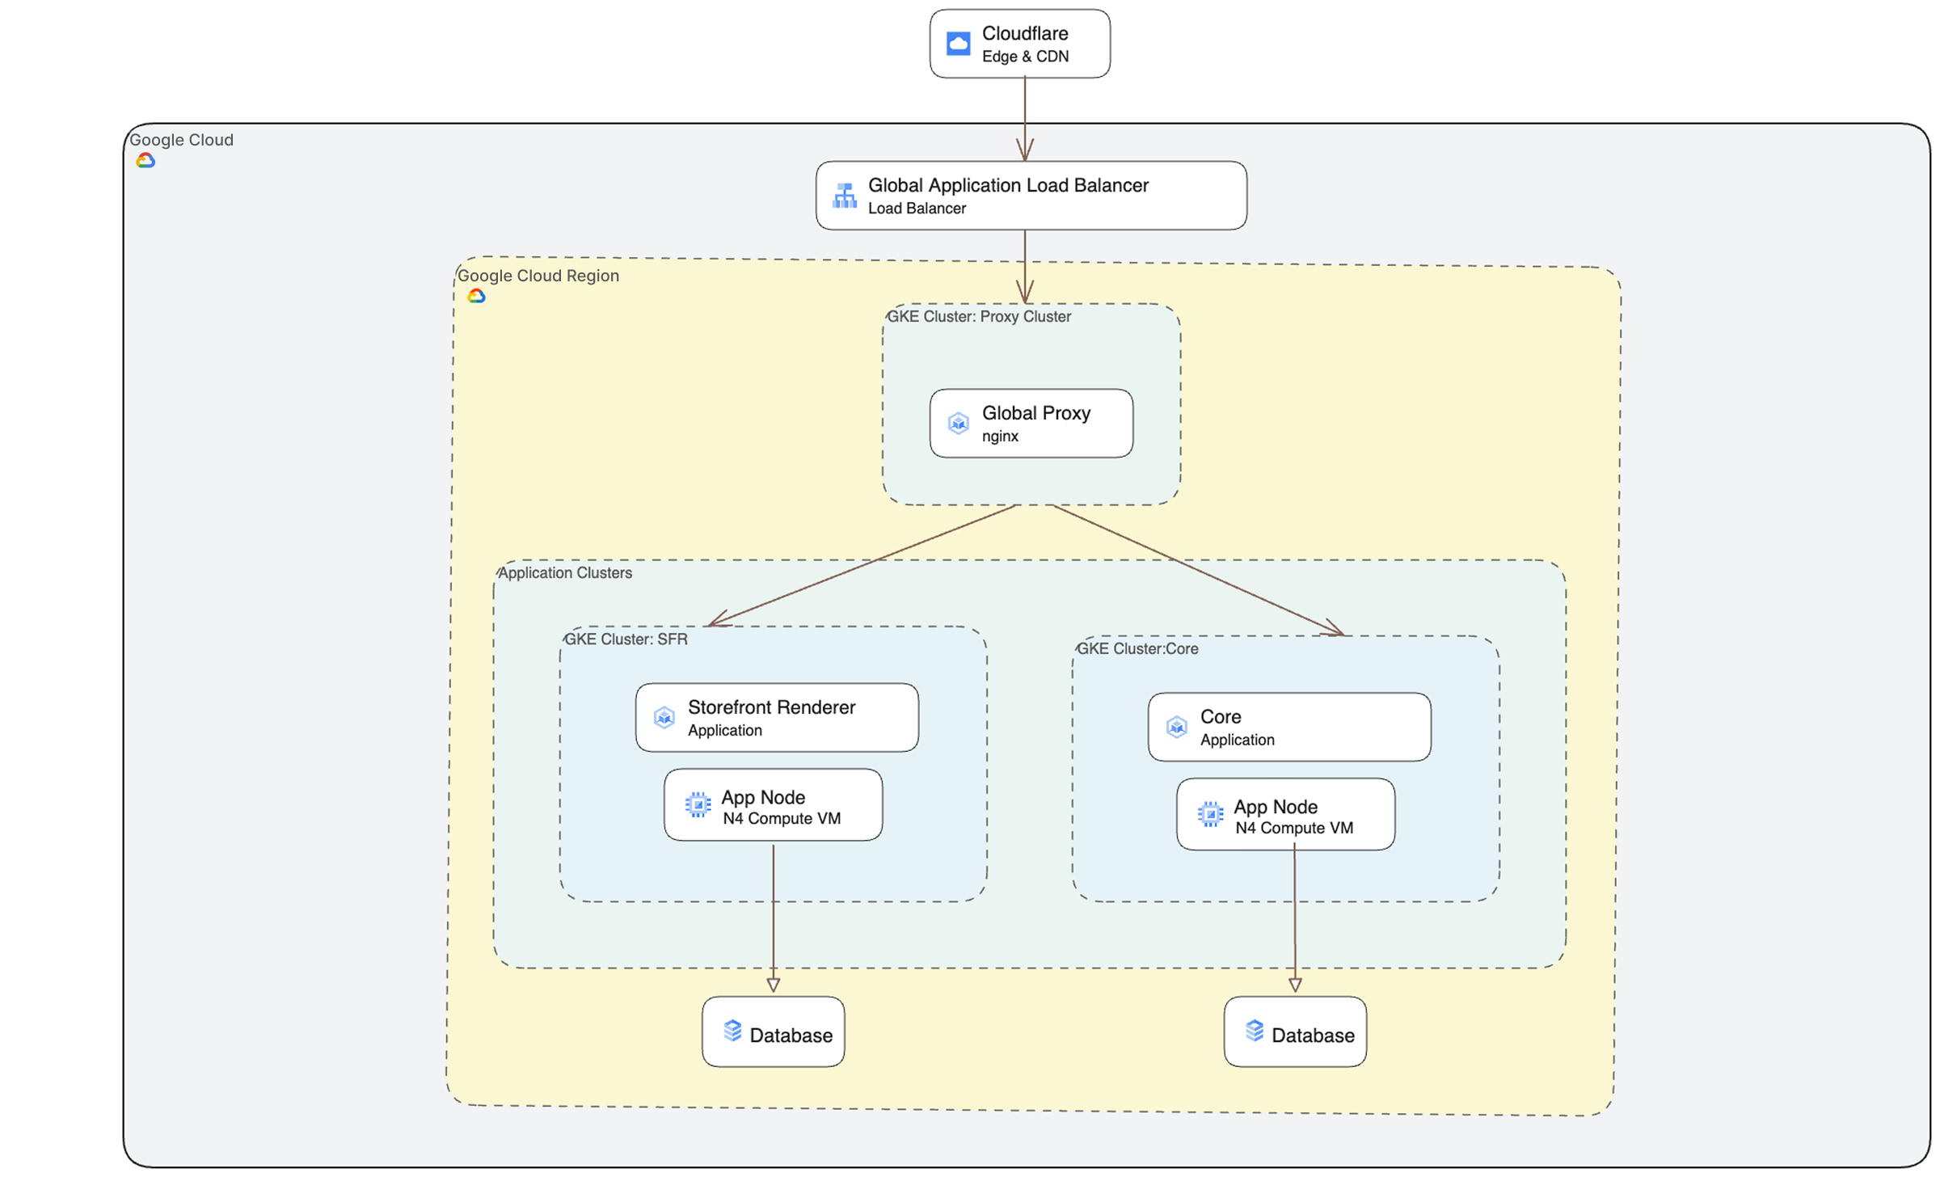
Task: Select the Application Clusters group
Action: point(565,572)
